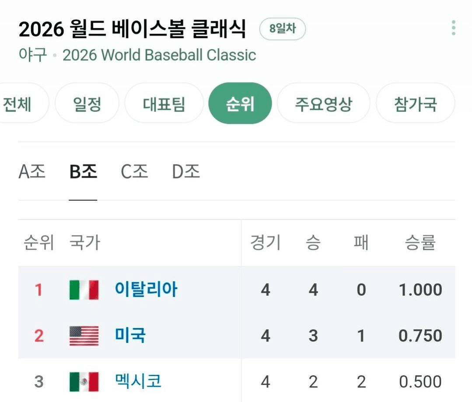
Task: Open the 멕시코 team link
Action: pos(138,381)
